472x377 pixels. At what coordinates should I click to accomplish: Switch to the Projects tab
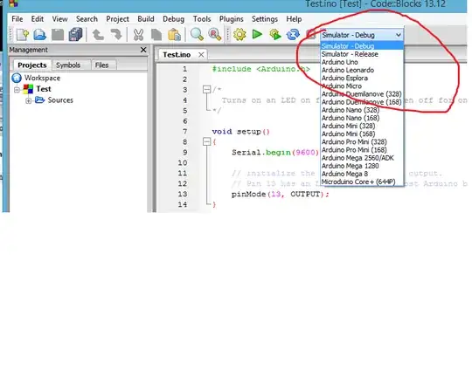point(32,65)
